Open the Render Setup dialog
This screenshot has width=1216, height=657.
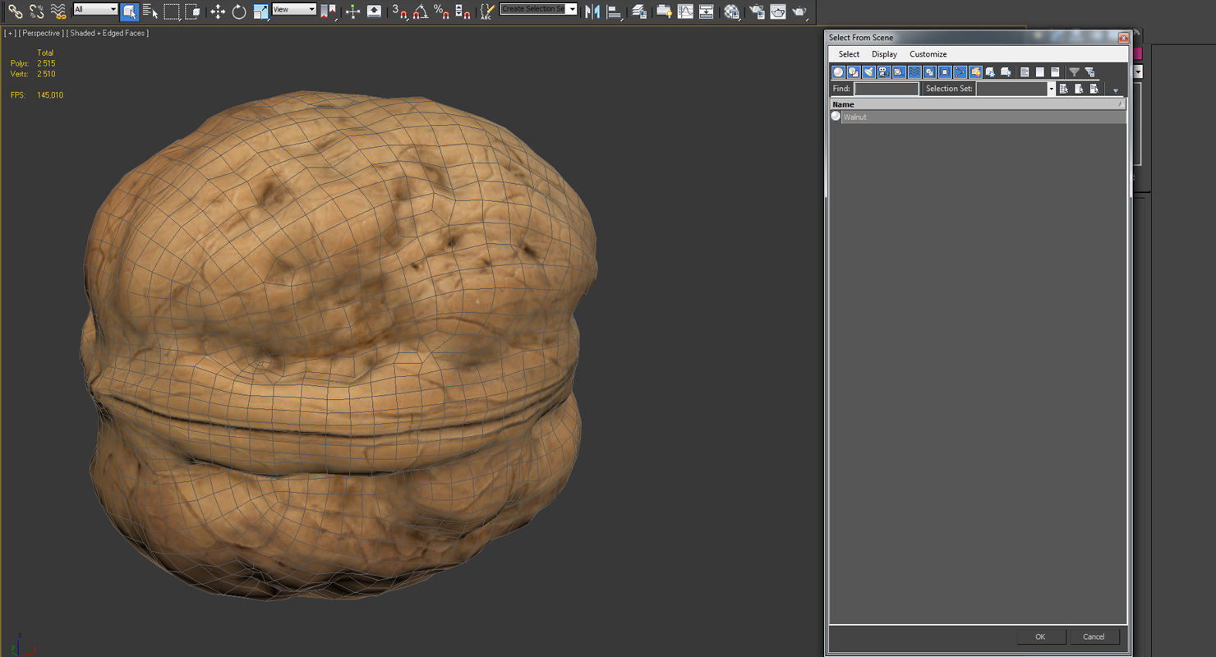(757, 11)
